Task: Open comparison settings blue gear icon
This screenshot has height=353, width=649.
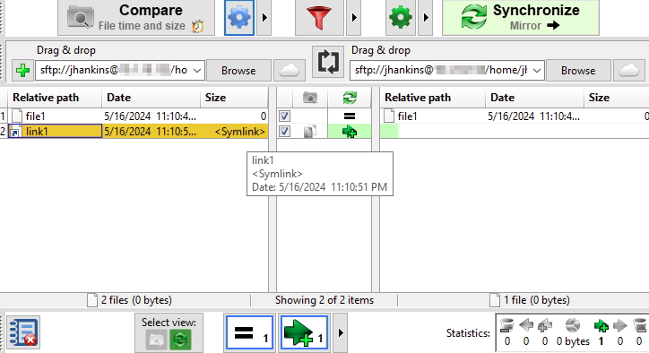Action: pos(239,17)
